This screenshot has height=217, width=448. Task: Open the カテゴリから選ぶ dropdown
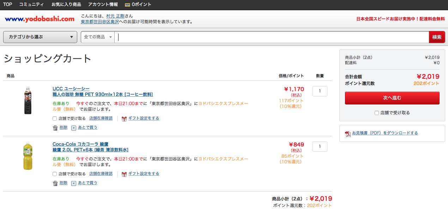(x=40, y=37)
